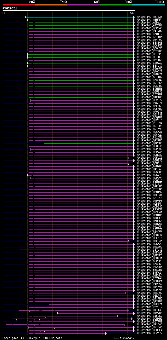Select the UniRef100_Q84P97 label
The image size is (167, 340).
[150, 40]
